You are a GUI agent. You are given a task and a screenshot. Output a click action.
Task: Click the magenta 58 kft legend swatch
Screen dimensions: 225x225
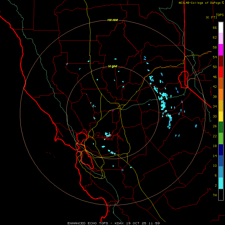(x=221, y=50)
